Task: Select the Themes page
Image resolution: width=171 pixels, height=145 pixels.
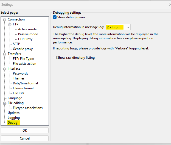Action: [19, 78]
